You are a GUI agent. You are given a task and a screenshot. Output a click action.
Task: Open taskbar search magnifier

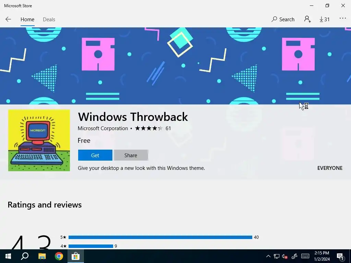pos(25,256)
